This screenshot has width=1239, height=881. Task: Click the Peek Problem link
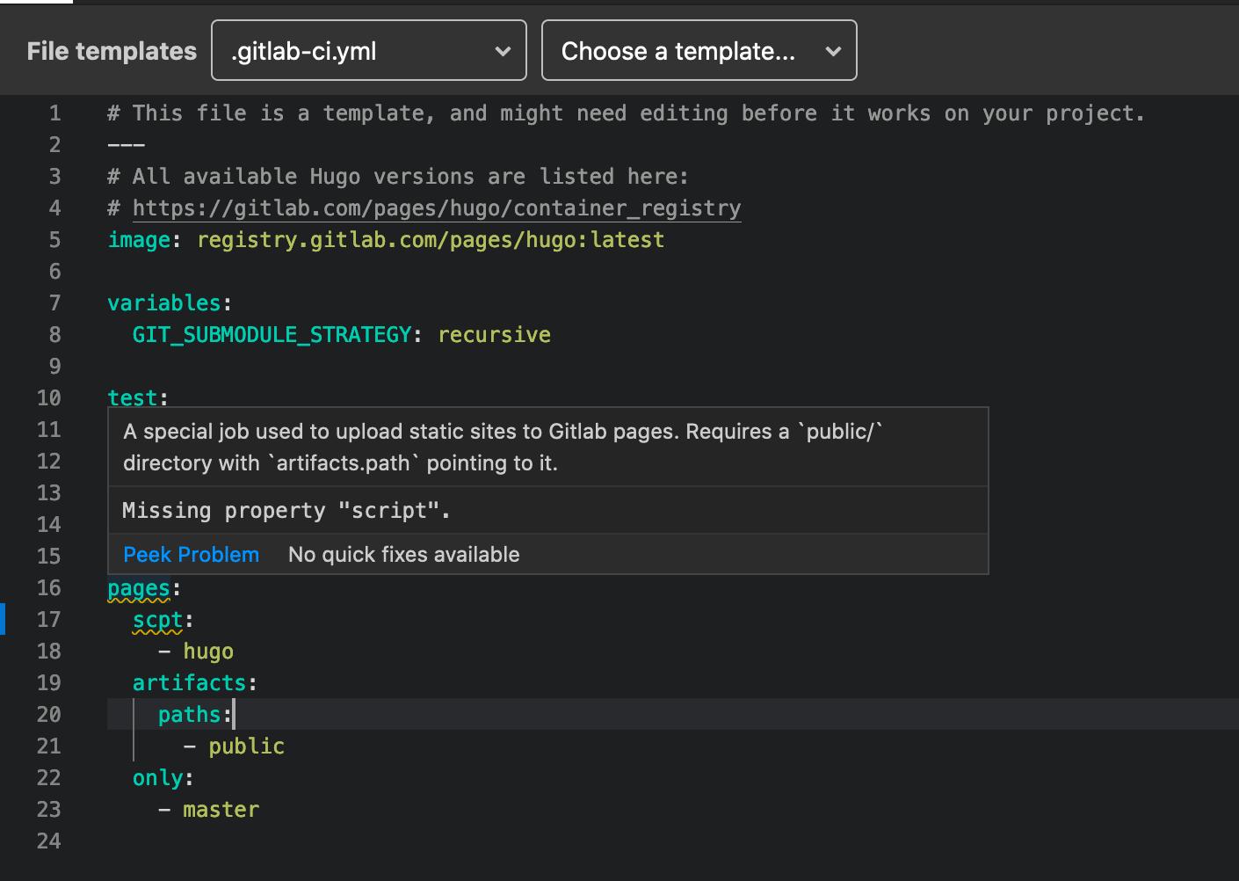[x=192, y=554]
